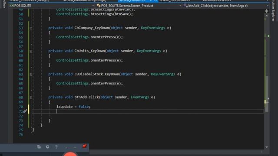Open the Toolbox side tab
The width and height of the screenshot is (278, 156).
pos(4,4)
